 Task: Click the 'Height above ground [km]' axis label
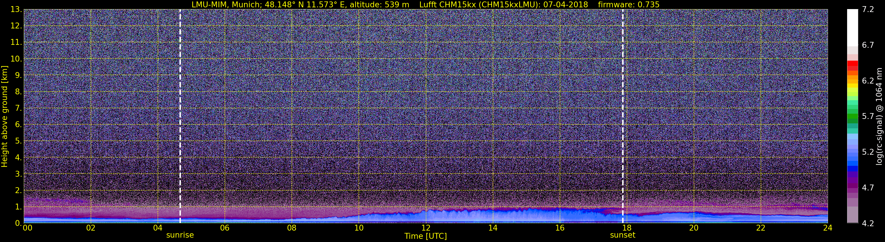point(4,117)
